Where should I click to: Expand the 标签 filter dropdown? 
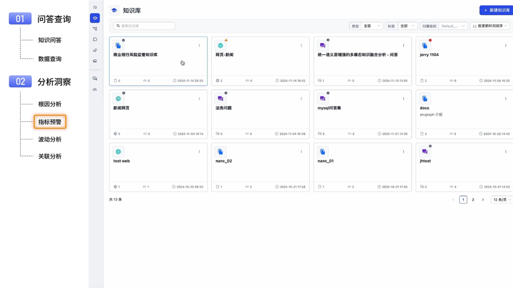408,26
